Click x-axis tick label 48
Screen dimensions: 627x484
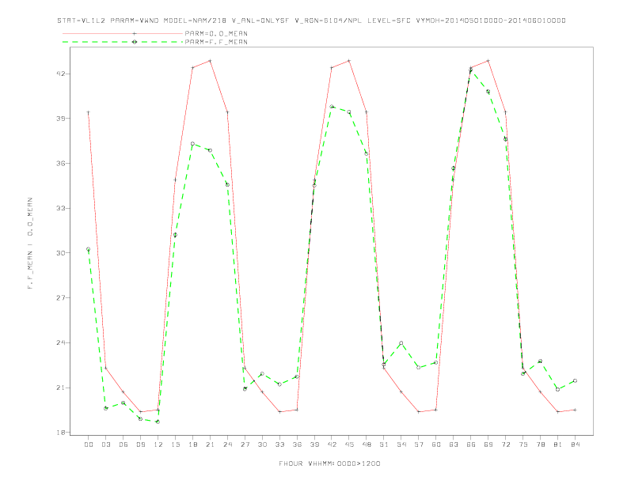point(367,444)
